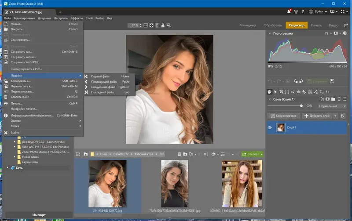The height and width of the screenshot is (221, 352).
Task: Hide Слой 1 with the eye icon
Action: (x=271, y=127)
